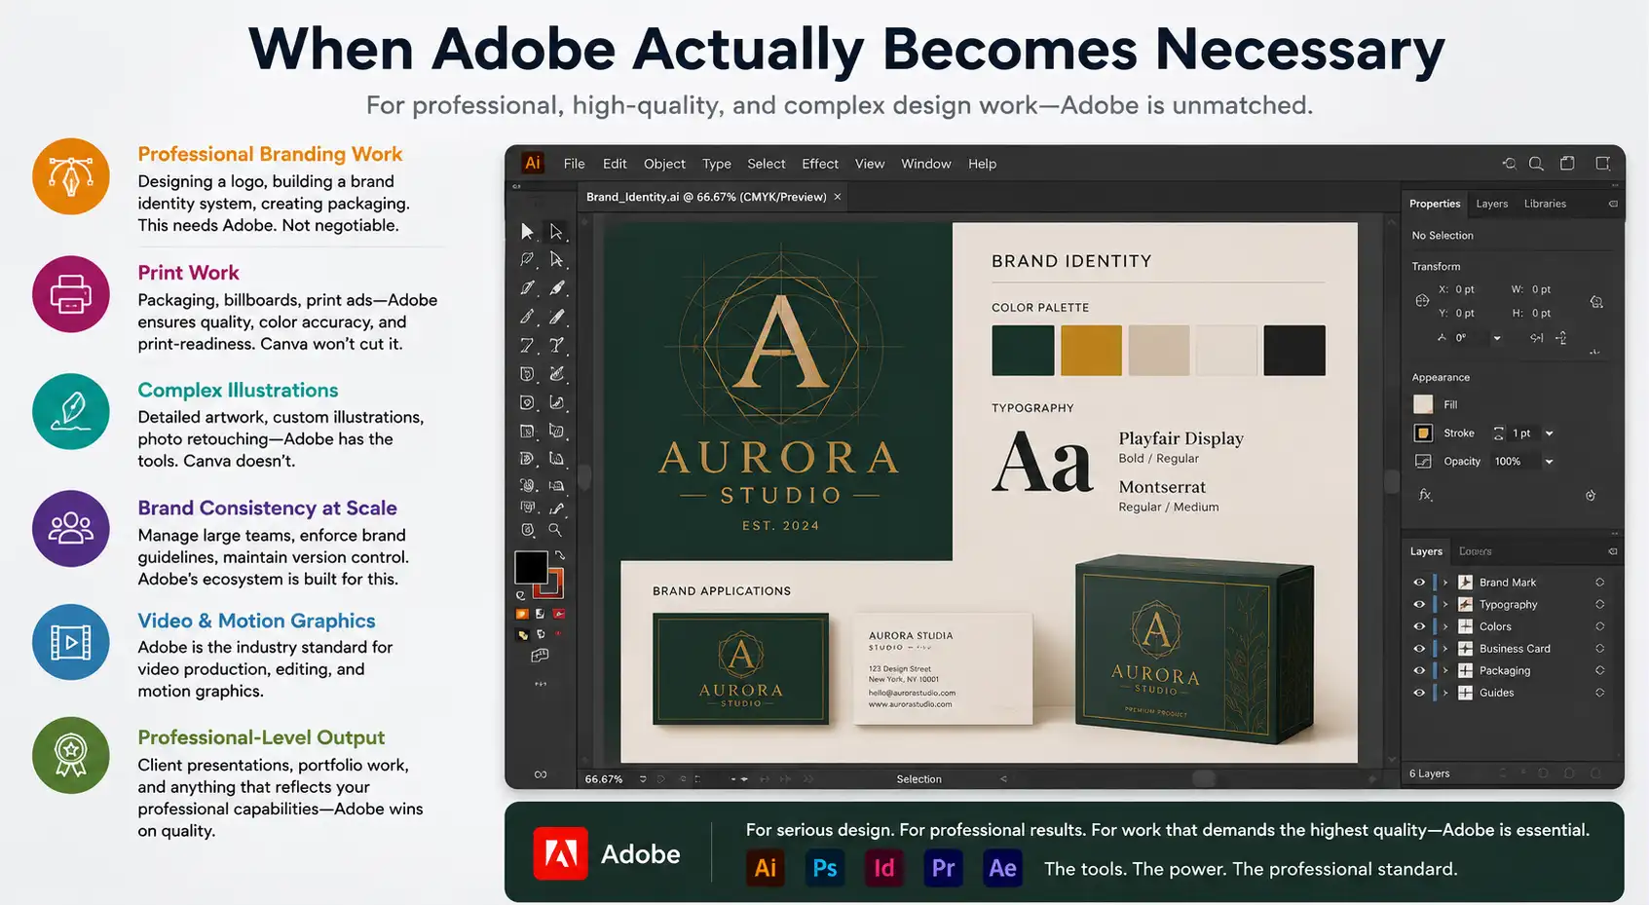Click the gold palette swatch
Screen dimensions: 1649x905
click(x=1091, y=350)
